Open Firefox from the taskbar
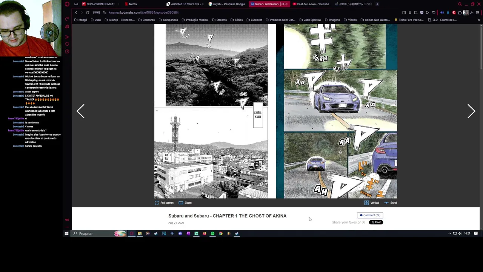 point(205,233)
